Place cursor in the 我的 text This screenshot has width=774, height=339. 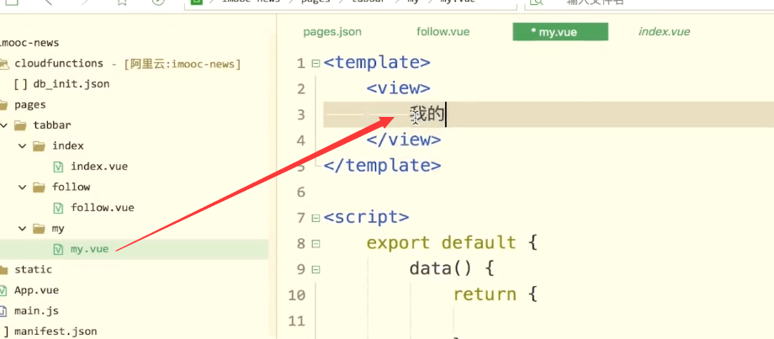427,115
